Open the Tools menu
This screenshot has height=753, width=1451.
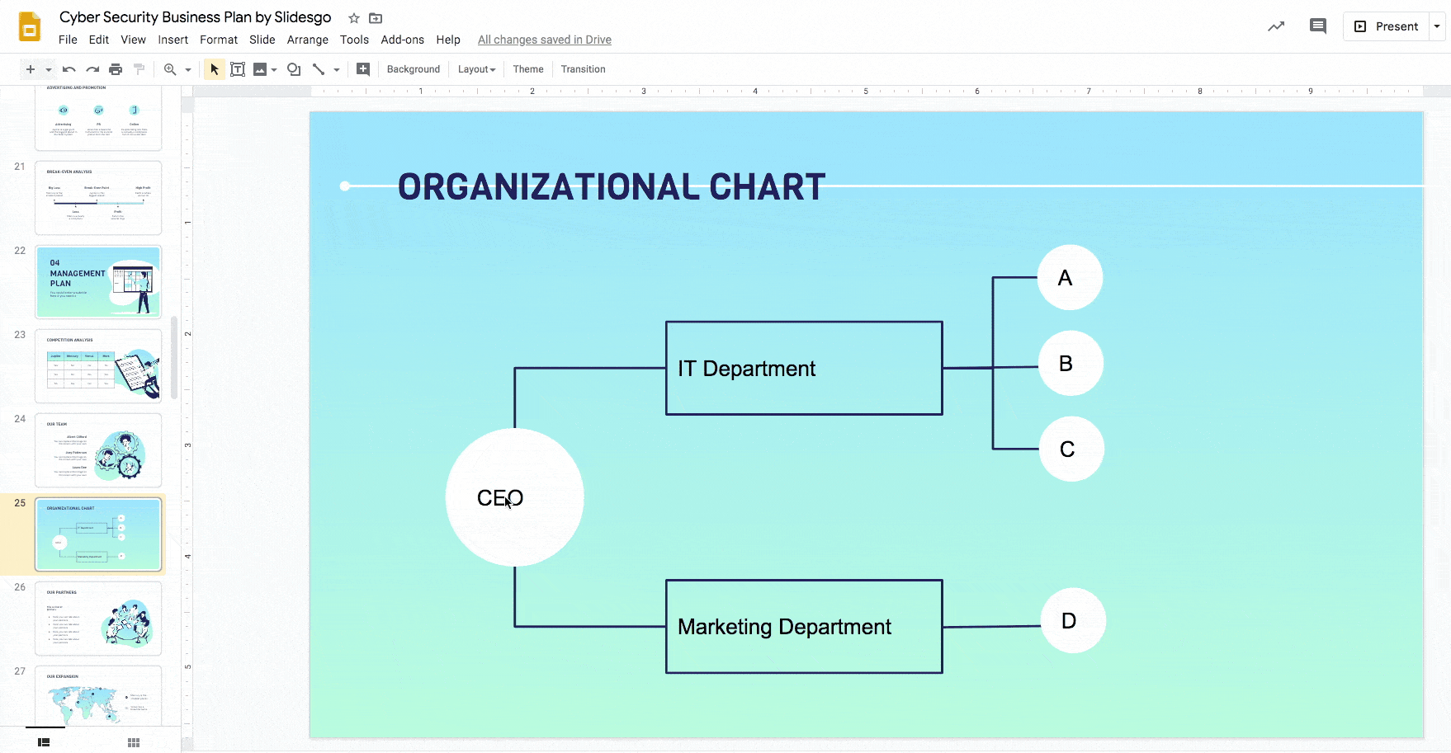coord(355,40)
